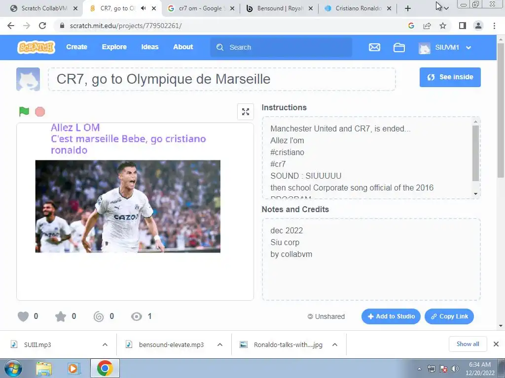Click the search magnifier icon

coord(220,47)
